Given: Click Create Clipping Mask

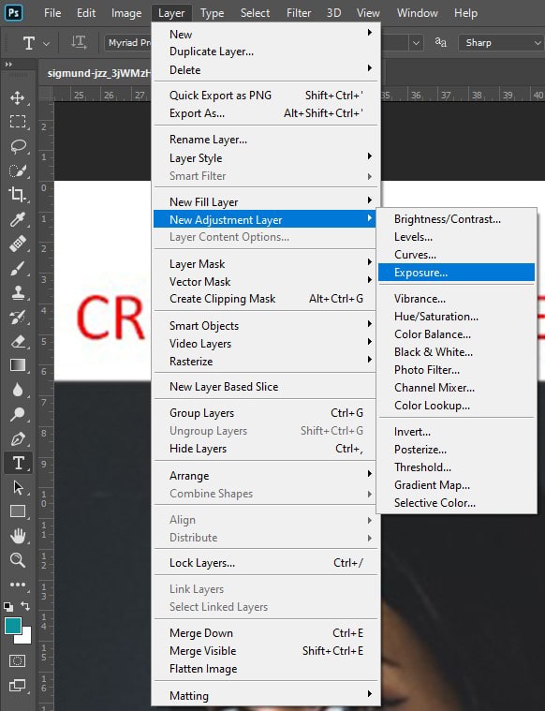Looking at the screenshot, I should [x=266, y=299].
